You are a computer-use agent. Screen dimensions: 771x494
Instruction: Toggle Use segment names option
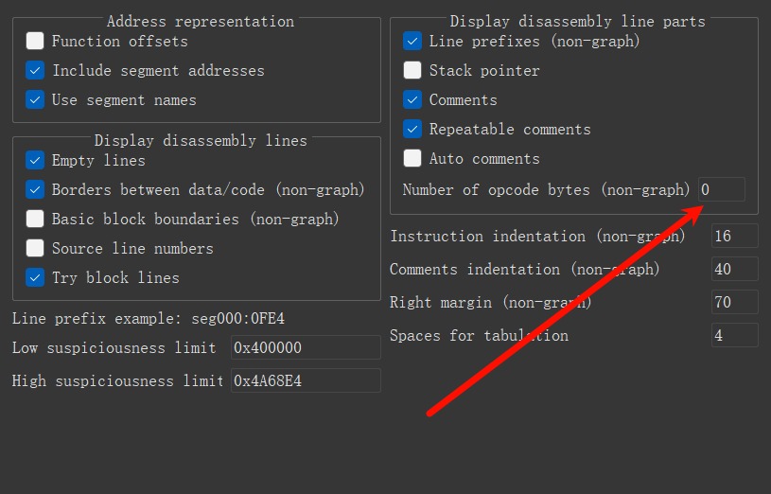pos(35,100)
